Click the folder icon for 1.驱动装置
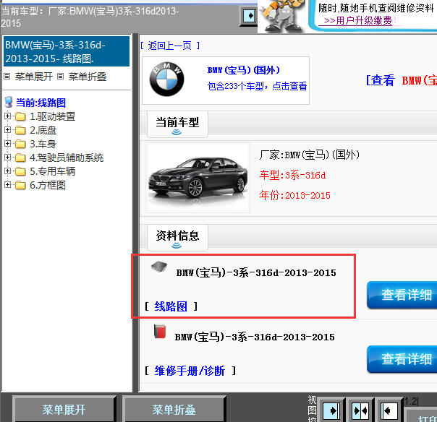Image resolution: width=437 pixels, height=422 pixels. pyautogui.click(x=20, y=116)
